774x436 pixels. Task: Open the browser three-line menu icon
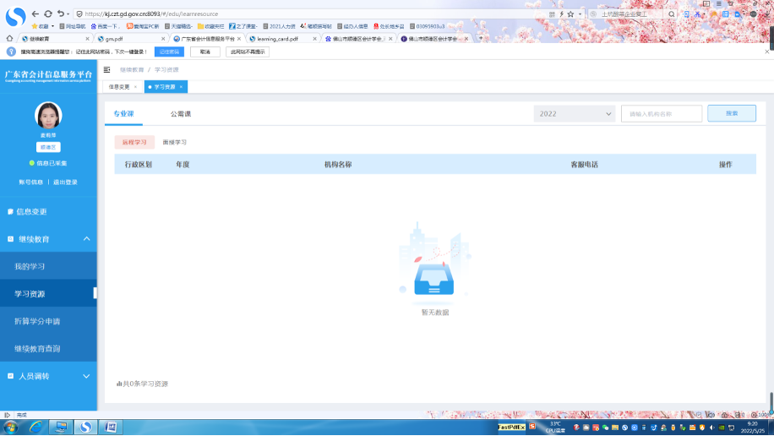coord(719,3)
